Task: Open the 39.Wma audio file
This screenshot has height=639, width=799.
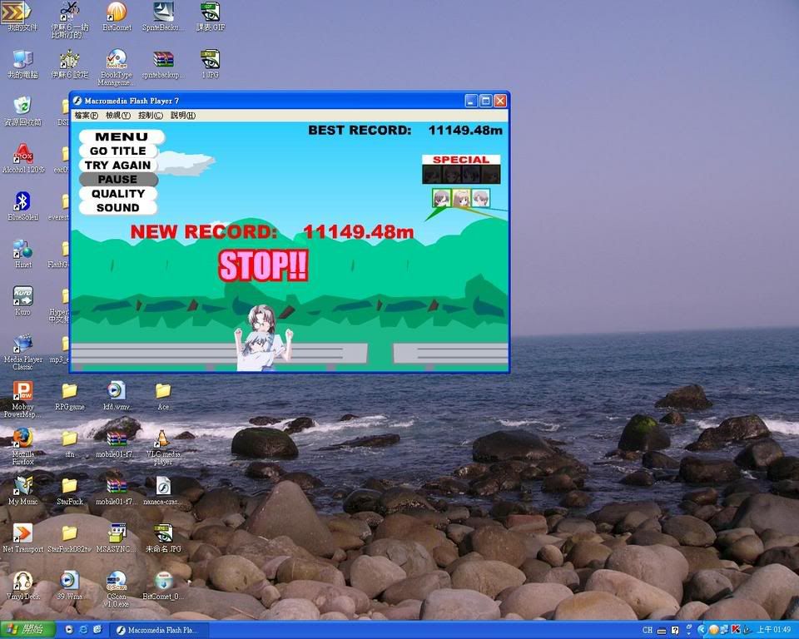Action: coord(69,585)
